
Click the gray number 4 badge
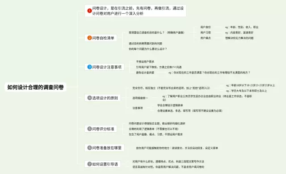89,98
